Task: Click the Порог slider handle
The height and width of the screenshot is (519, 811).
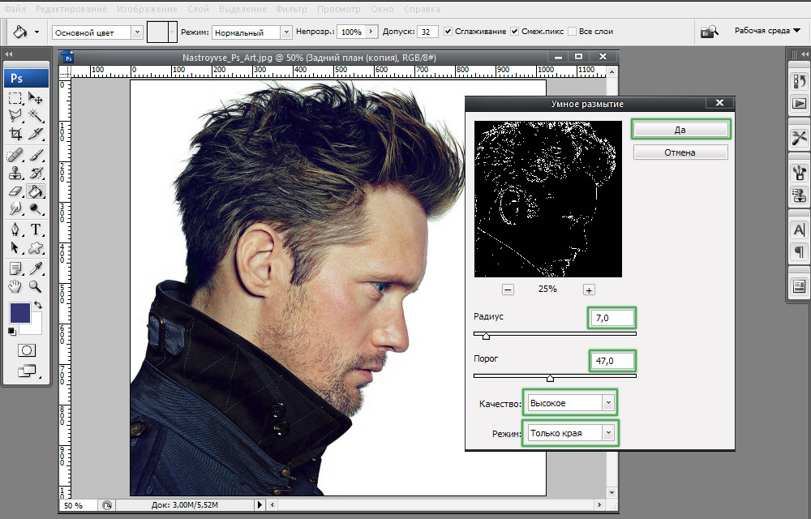Action: click(550, 378)
